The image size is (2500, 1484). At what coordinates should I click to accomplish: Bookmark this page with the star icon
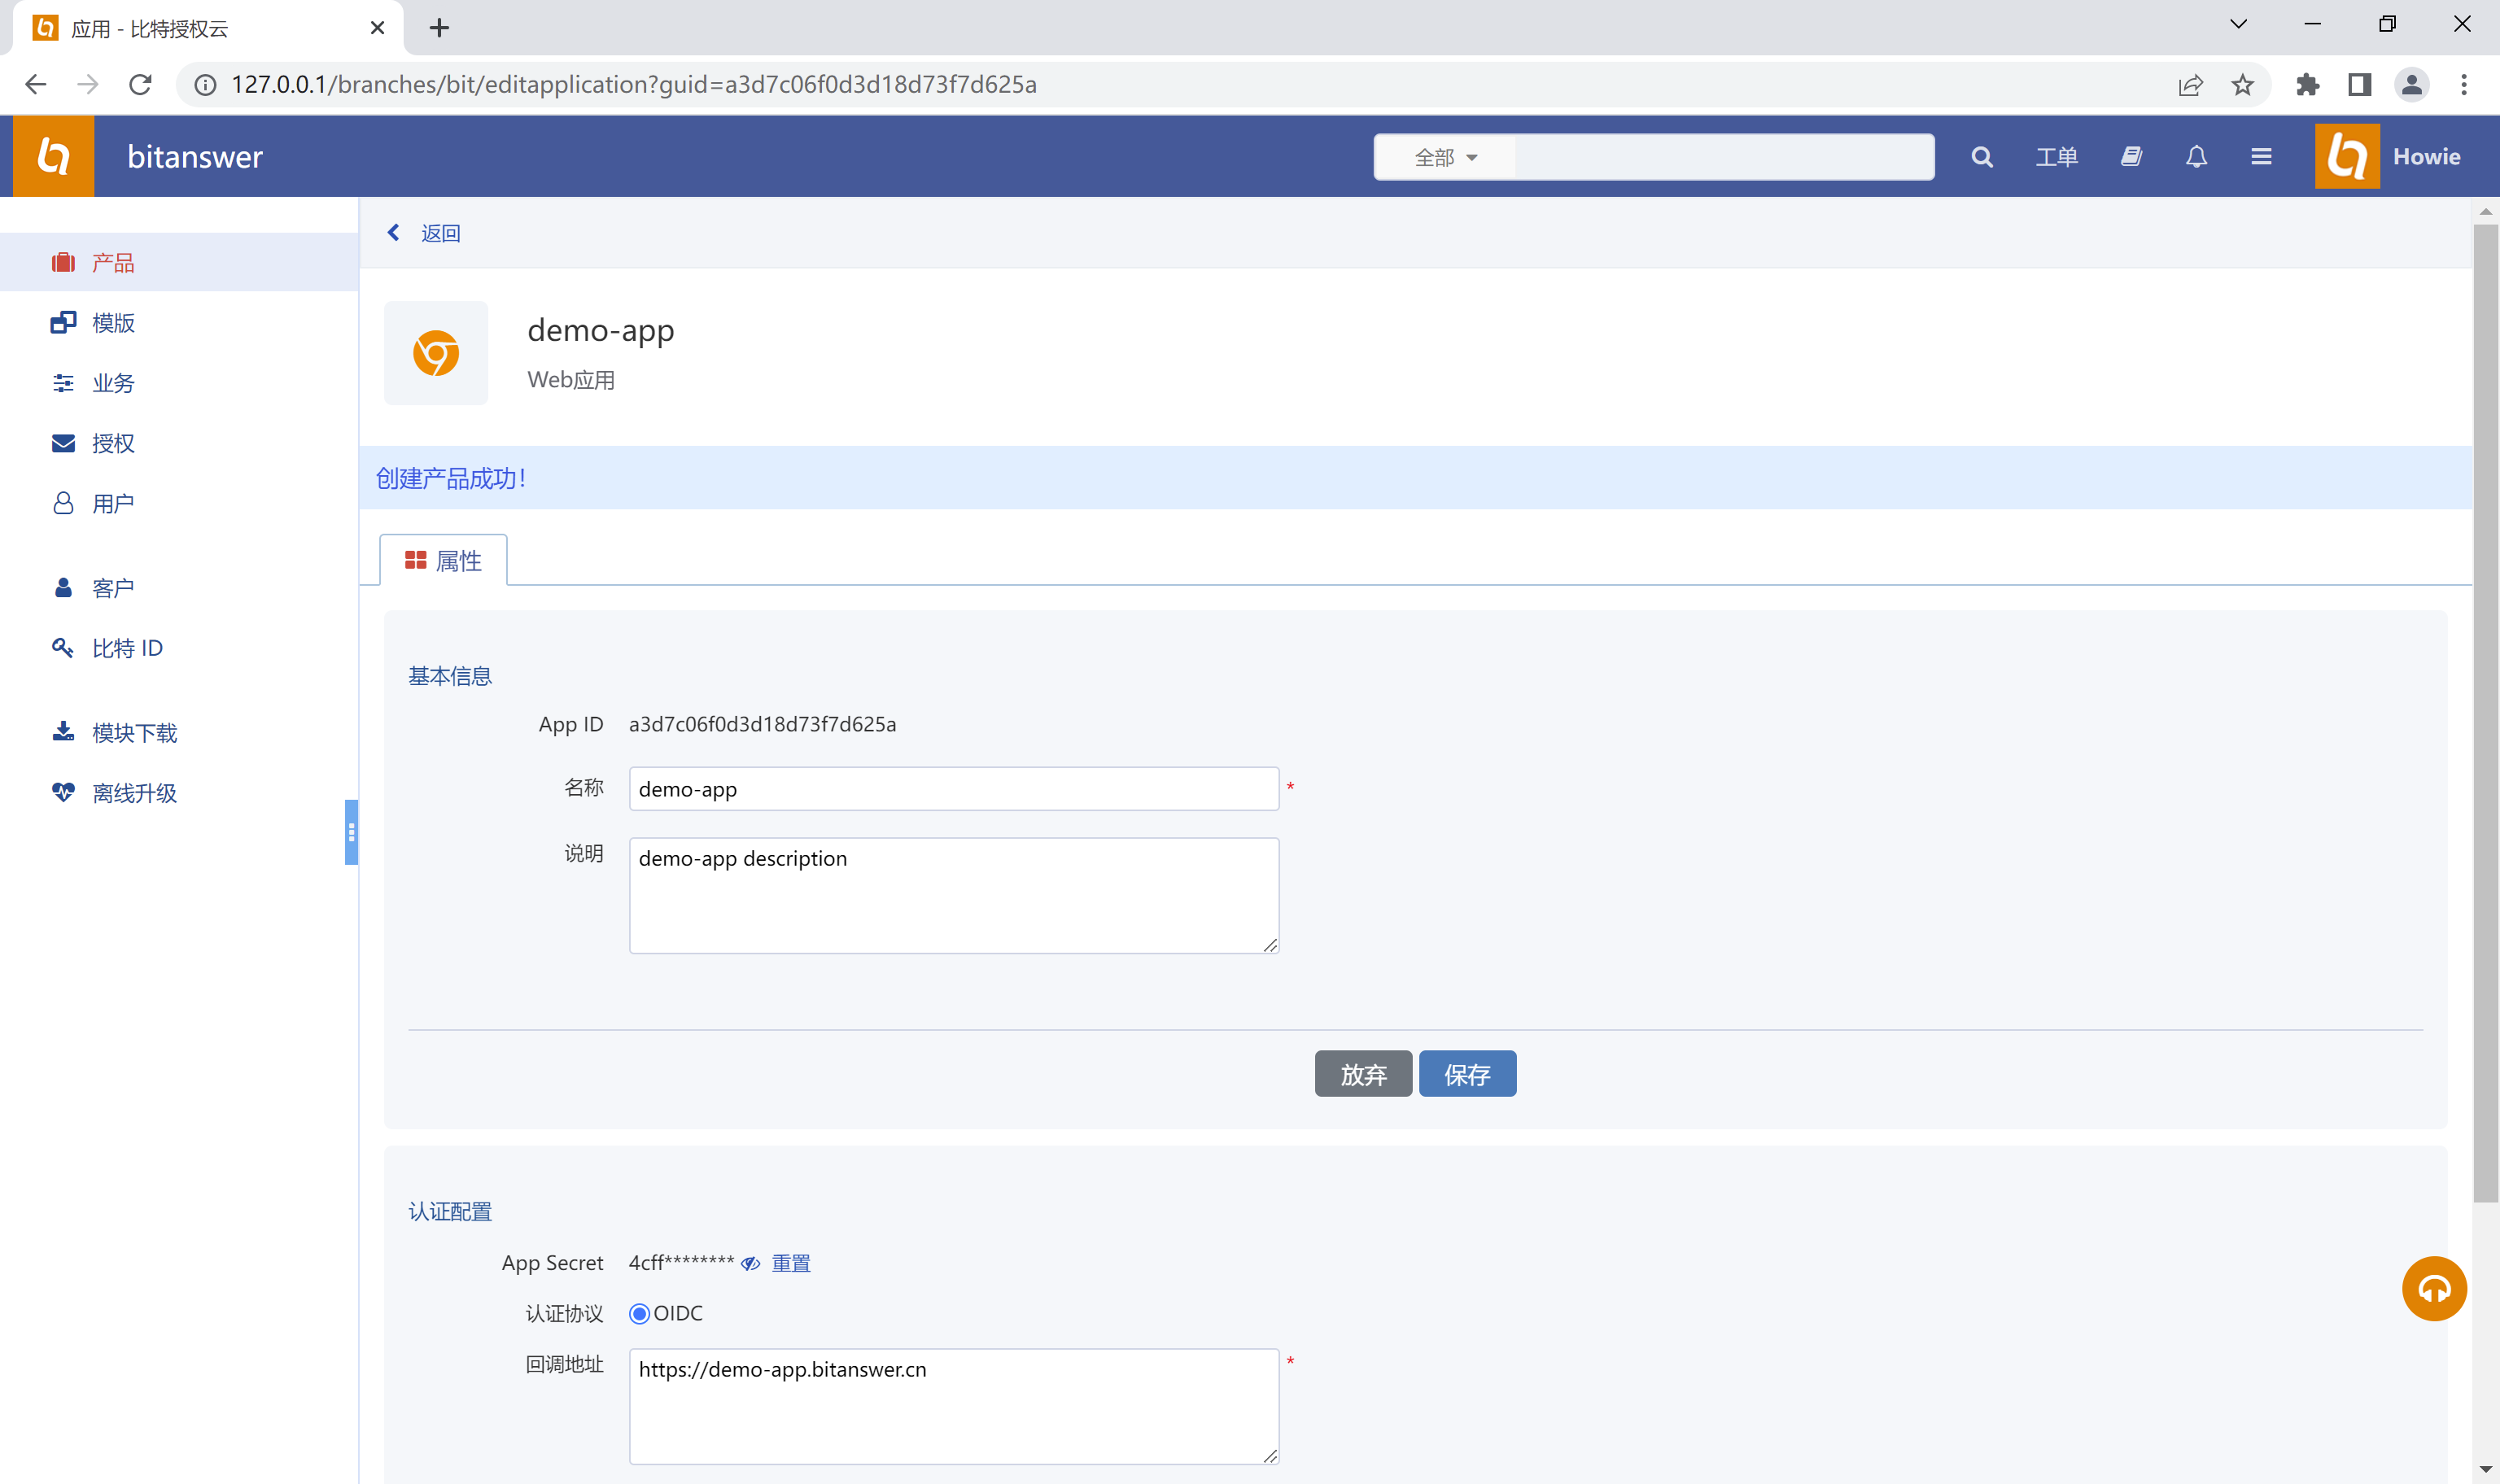click(2242, 85)
